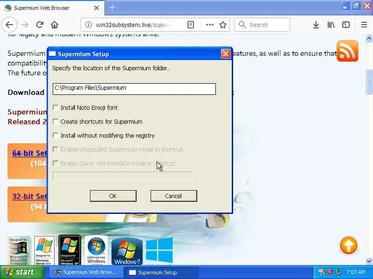Switch to Supermium Web Browser taskbar item
Image resolution: width=373 pixels, height=279 pixels.
[x=86, y=272]
